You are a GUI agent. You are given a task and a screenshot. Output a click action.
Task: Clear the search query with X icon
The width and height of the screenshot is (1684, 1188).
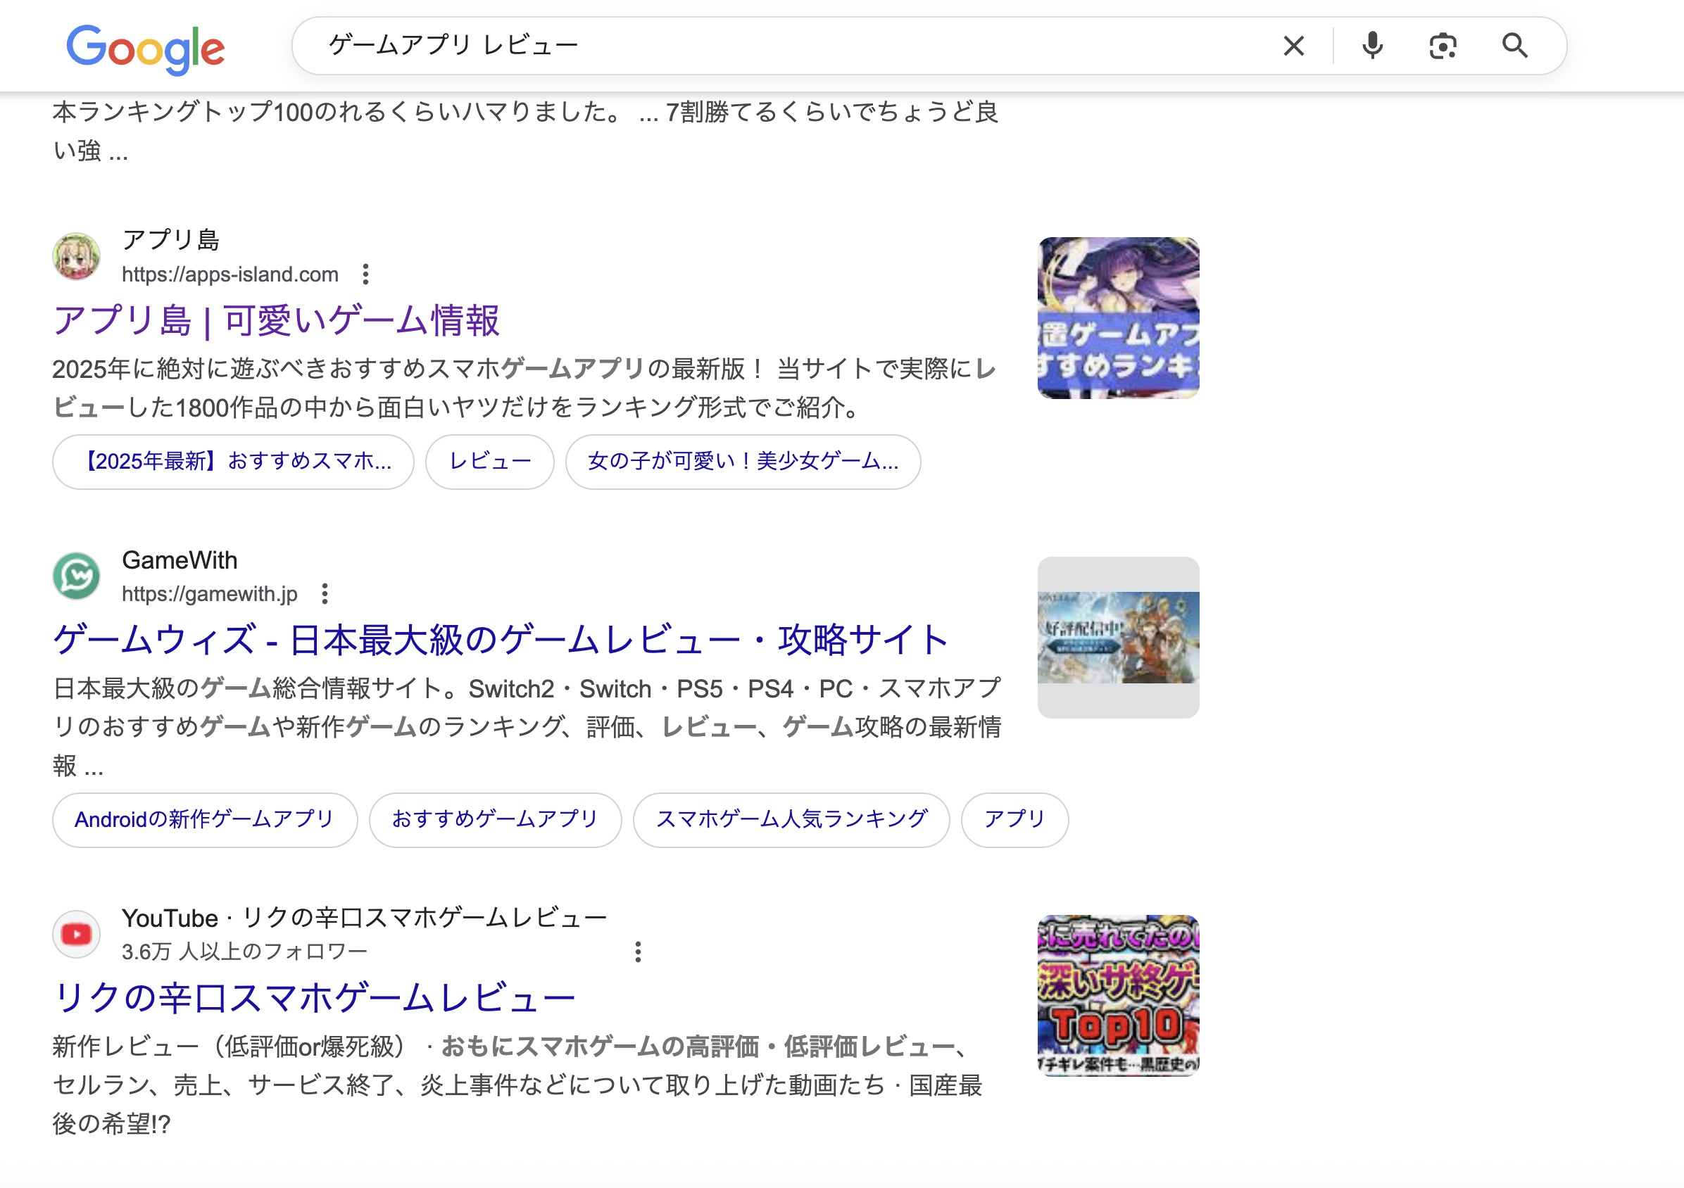[1293, 46]
